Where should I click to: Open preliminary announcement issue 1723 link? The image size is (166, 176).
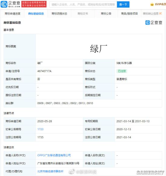[40, 129]
